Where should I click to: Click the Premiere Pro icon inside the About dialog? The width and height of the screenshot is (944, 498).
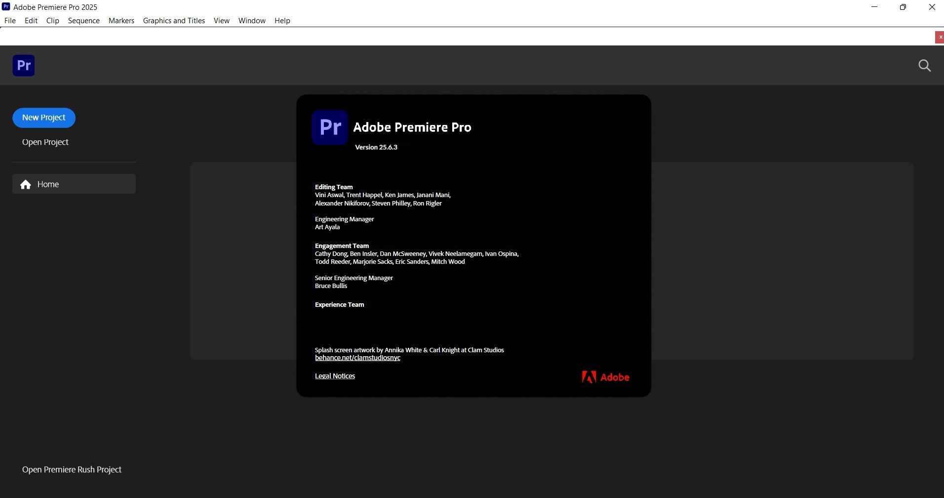coord(330,128)
